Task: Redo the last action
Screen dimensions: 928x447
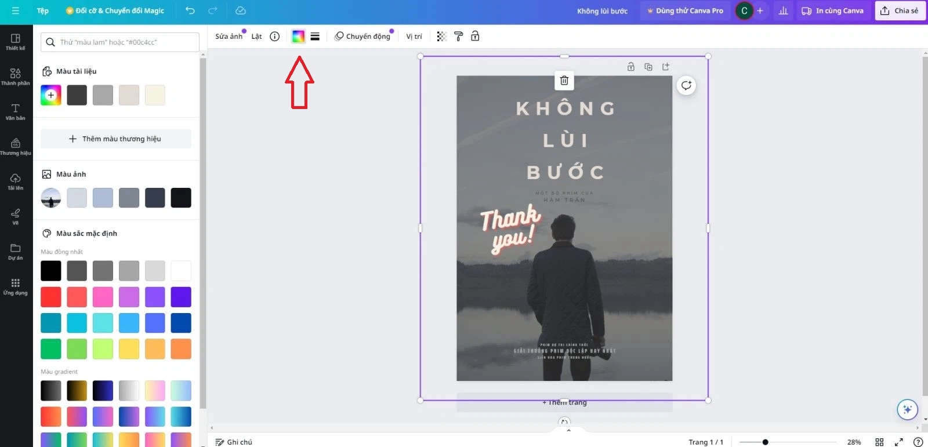Action: tap(213, 10)
